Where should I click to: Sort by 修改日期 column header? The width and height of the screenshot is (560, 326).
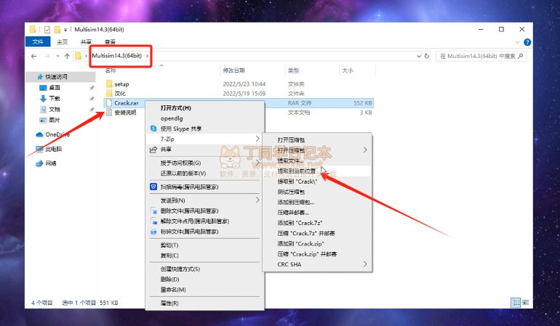tap(234, 70)
